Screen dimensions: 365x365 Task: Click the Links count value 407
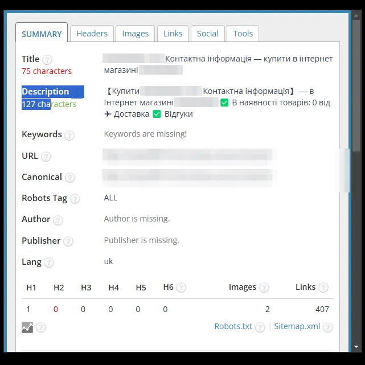click(322, 309)
